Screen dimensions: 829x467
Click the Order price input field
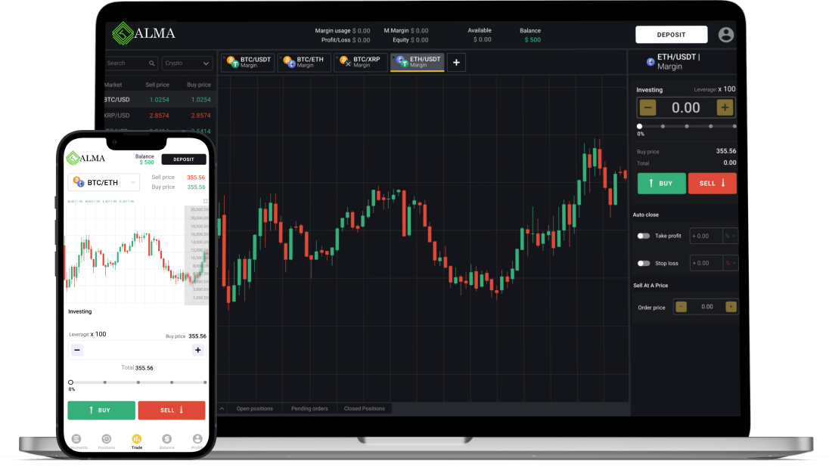(x=706, y=307)
